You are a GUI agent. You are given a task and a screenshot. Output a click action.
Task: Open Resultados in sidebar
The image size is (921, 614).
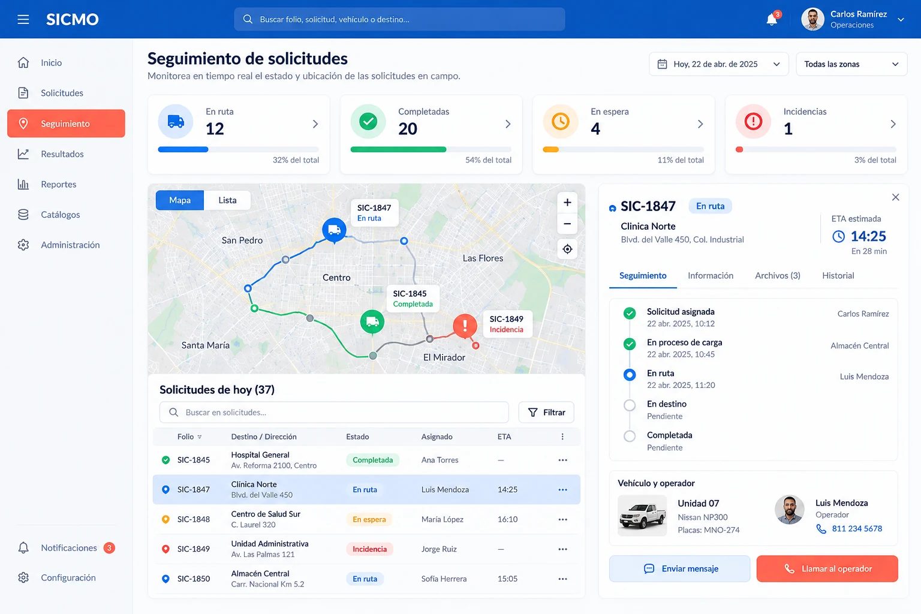pyautogui.click(x=66, y=154)
